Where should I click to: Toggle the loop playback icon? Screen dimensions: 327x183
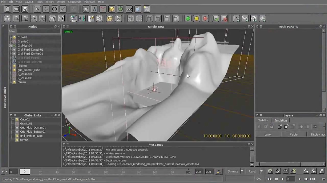click(323, 179)
